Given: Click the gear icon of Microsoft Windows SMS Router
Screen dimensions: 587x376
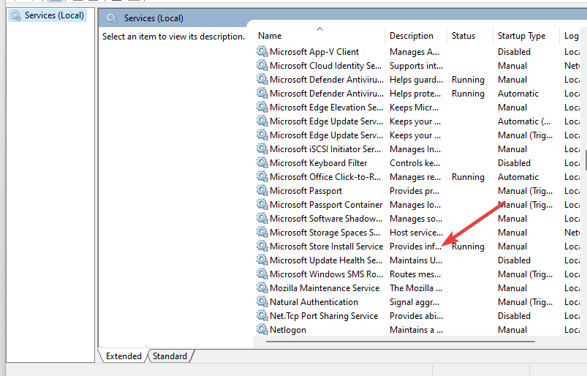Looking at the screenshot, I should [262, 274].
